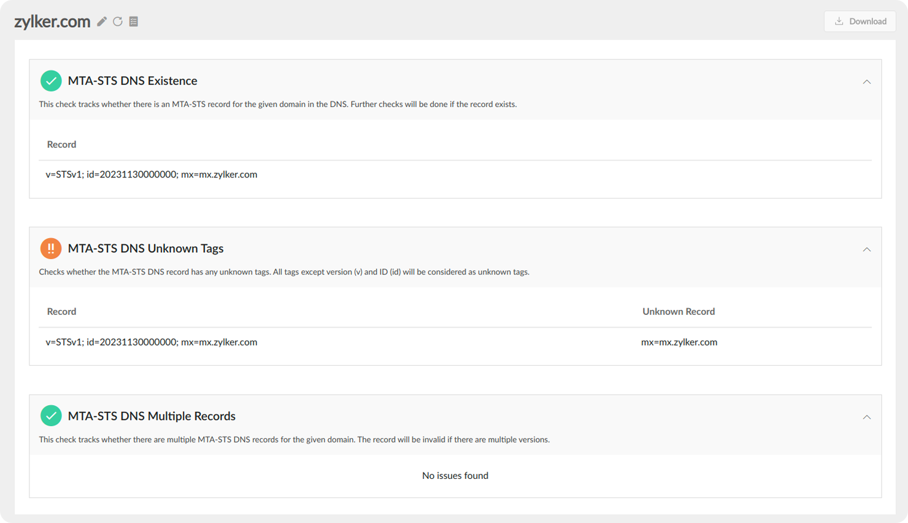The height and width of the screenshot is (523, 908).
Task: Click the record value in Unknown Tags table
Action: tap(151, 342)
